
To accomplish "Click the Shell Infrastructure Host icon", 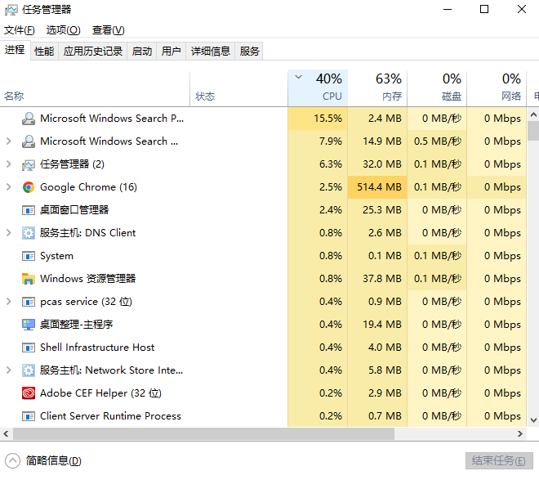I will coord(29,348).
